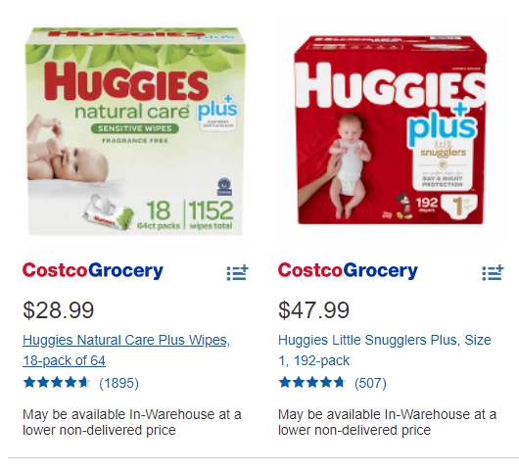
Task: Open the 507 reviews count
Action: (370, 383)
